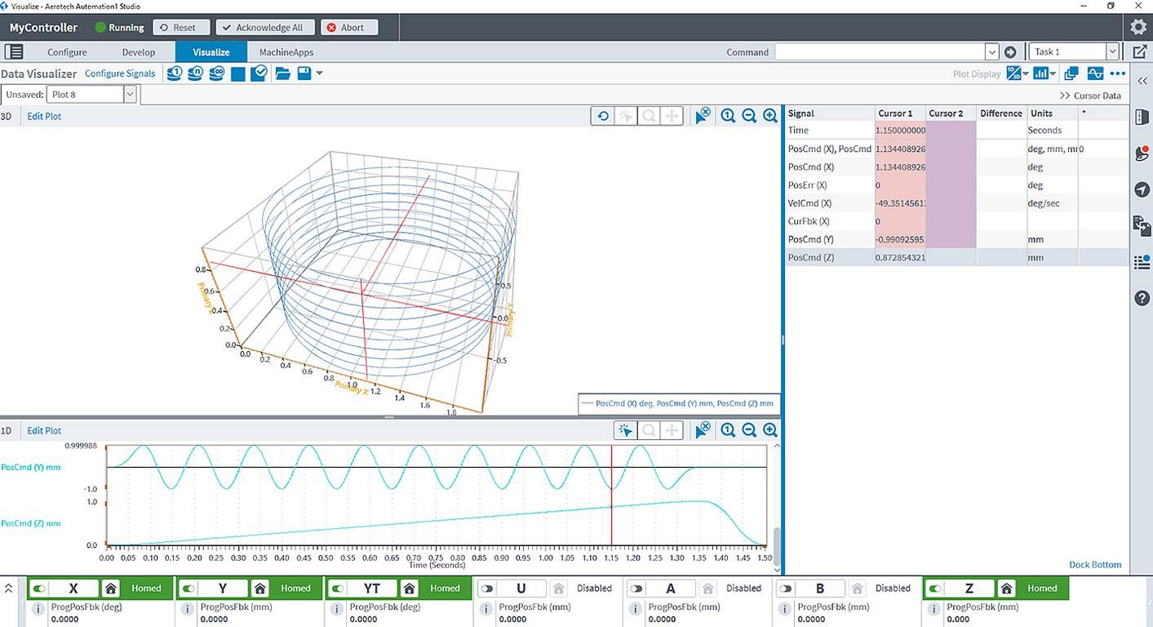Open more options ellipsis menu
The width and height of the screenshot is (1153, 627).
(x=1118, y=73)
